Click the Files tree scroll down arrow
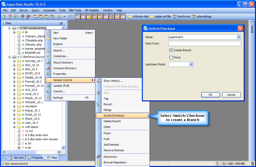256x167 pixels. pyautogui.click(x=63, y=147)
